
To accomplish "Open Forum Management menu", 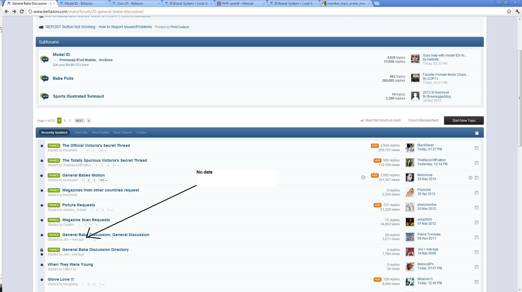I will 423,120.
